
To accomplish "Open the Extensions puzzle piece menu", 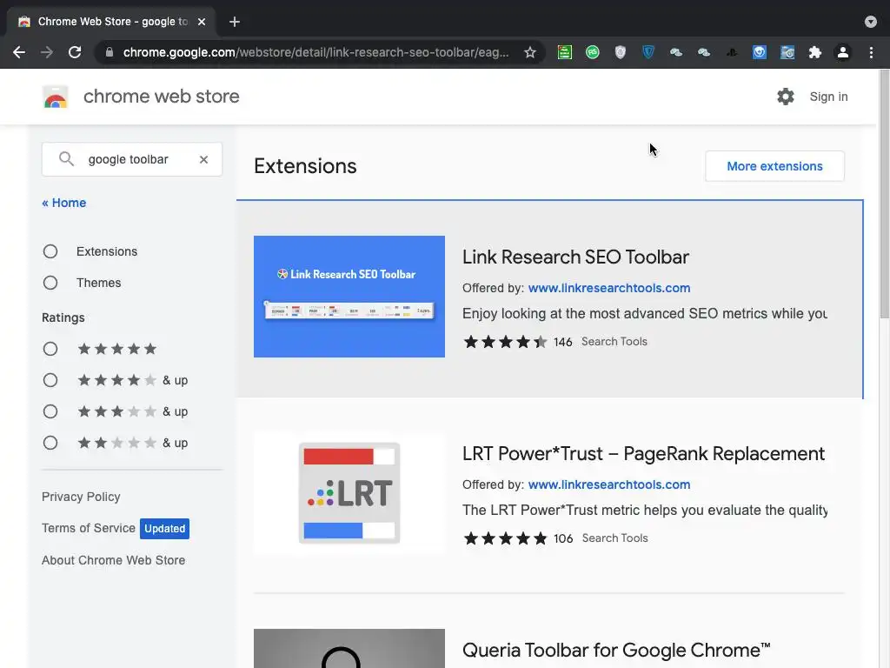I will (x=815, y=52).
